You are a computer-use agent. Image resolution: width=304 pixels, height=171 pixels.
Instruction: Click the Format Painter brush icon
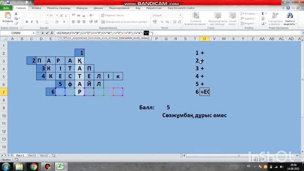16,23
